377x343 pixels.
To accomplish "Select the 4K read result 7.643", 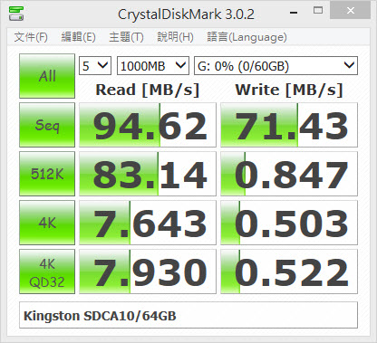I will (148, 223).
